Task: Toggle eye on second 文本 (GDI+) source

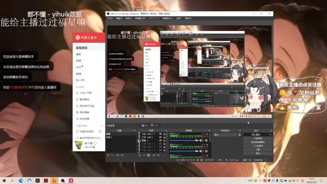Action: pos(160,137)
